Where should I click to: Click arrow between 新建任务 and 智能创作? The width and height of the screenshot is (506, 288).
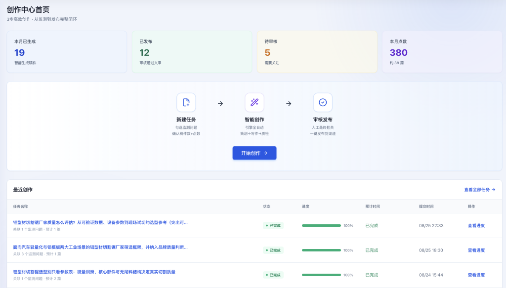220,104
